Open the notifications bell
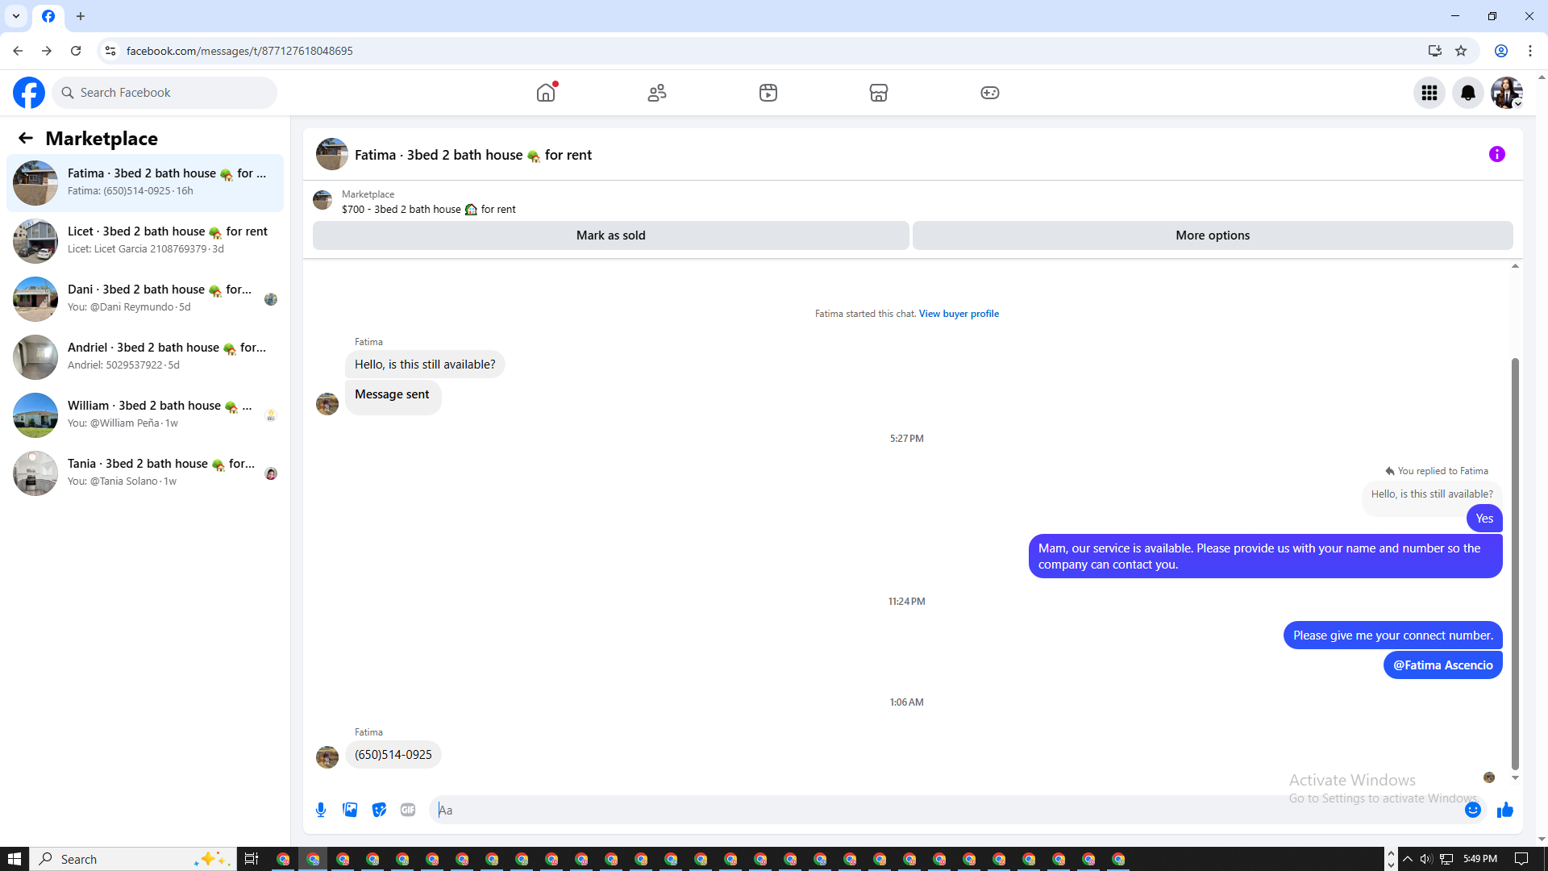Screen dimensions: 1548x871 (x=1468, y=93)
